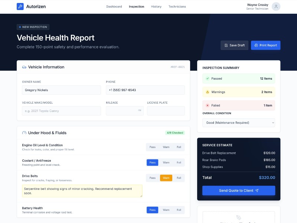
Task: Open Wayne Crosby's profile avatar
Action: (276, 6)
